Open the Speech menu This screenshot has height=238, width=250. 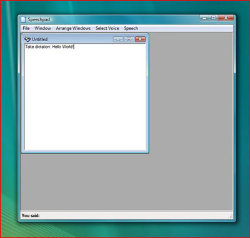pos(131,28)
